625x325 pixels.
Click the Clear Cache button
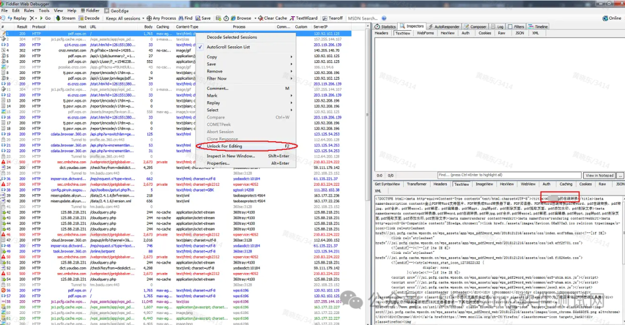pos(272,19)
